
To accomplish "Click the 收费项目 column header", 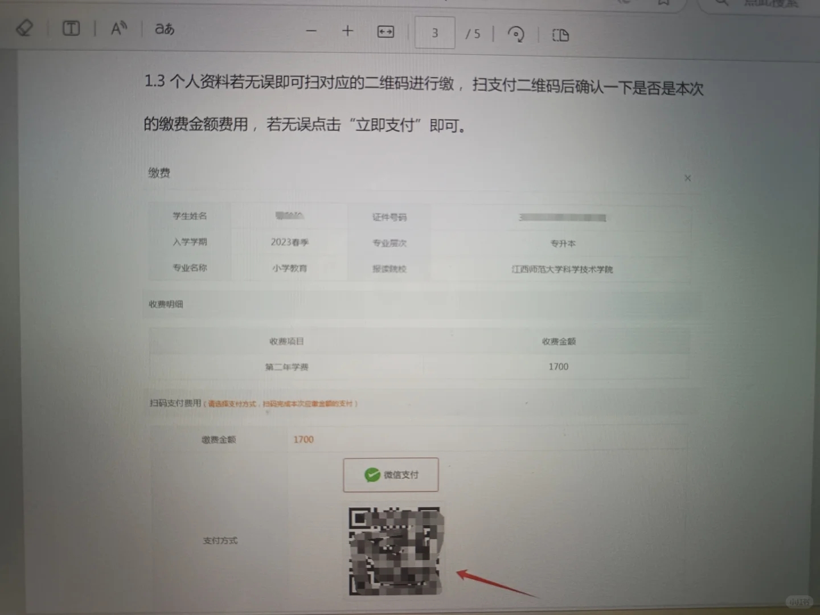I will (286, 341).
